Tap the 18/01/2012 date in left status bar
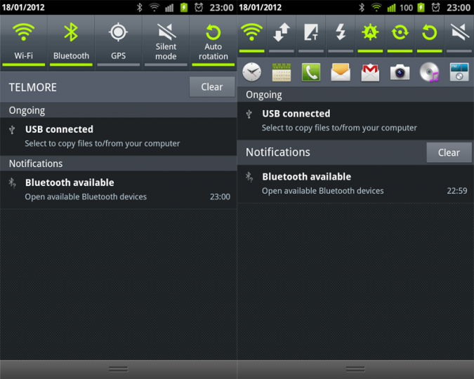The height and width of the screenshot is (379, 474). 23,7
